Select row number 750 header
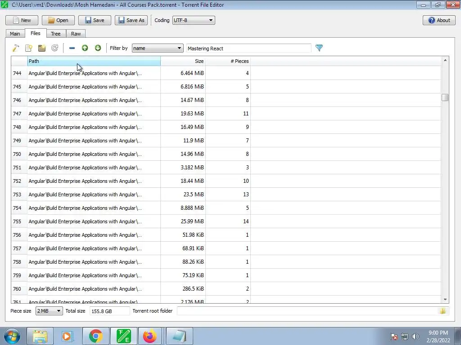Screen dimensions: 461x345 click(x=19, y=155)
